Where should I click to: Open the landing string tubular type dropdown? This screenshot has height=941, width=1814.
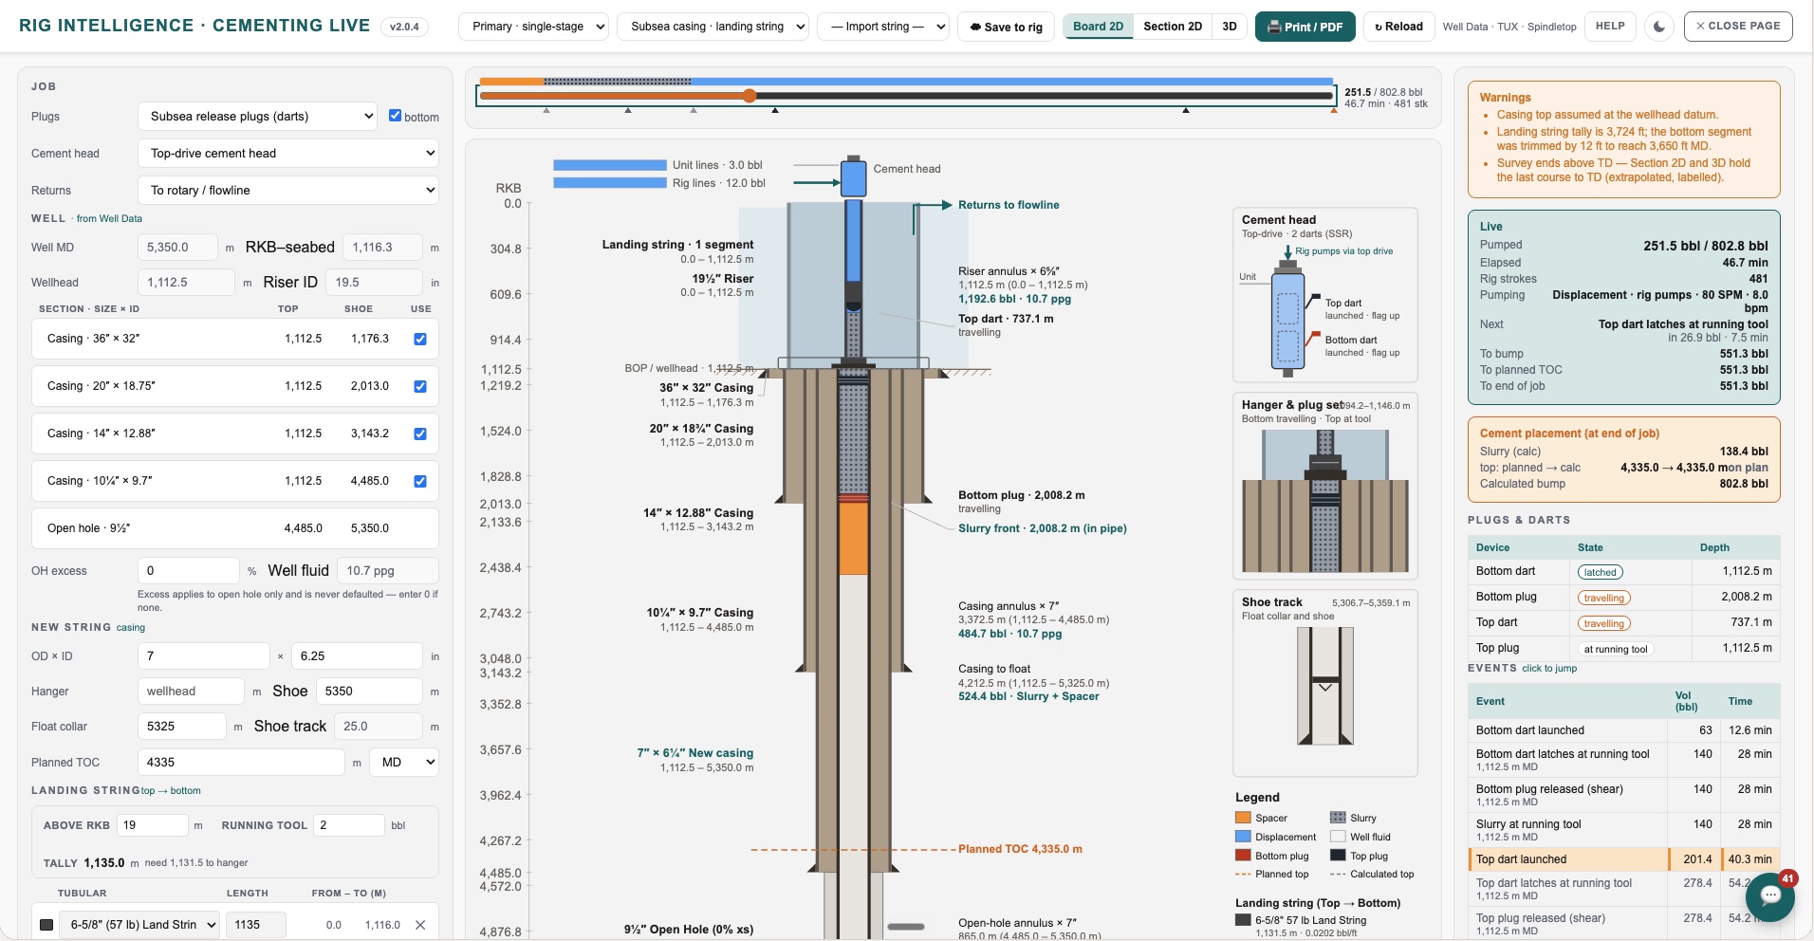139,925
